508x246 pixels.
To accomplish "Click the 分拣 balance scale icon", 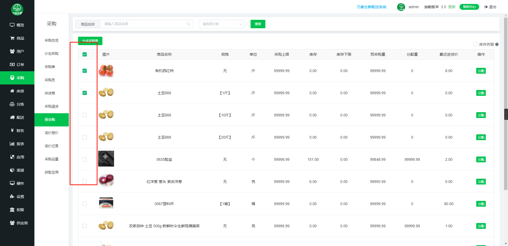I will pos(12,104).
